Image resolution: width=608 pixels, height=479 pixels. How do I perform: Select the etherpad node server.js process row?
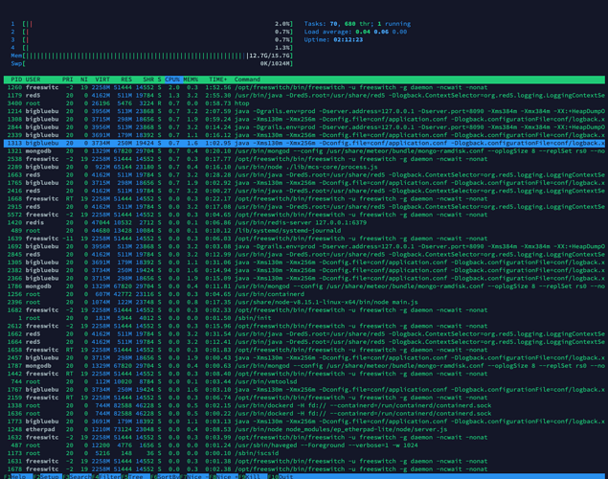304,429
